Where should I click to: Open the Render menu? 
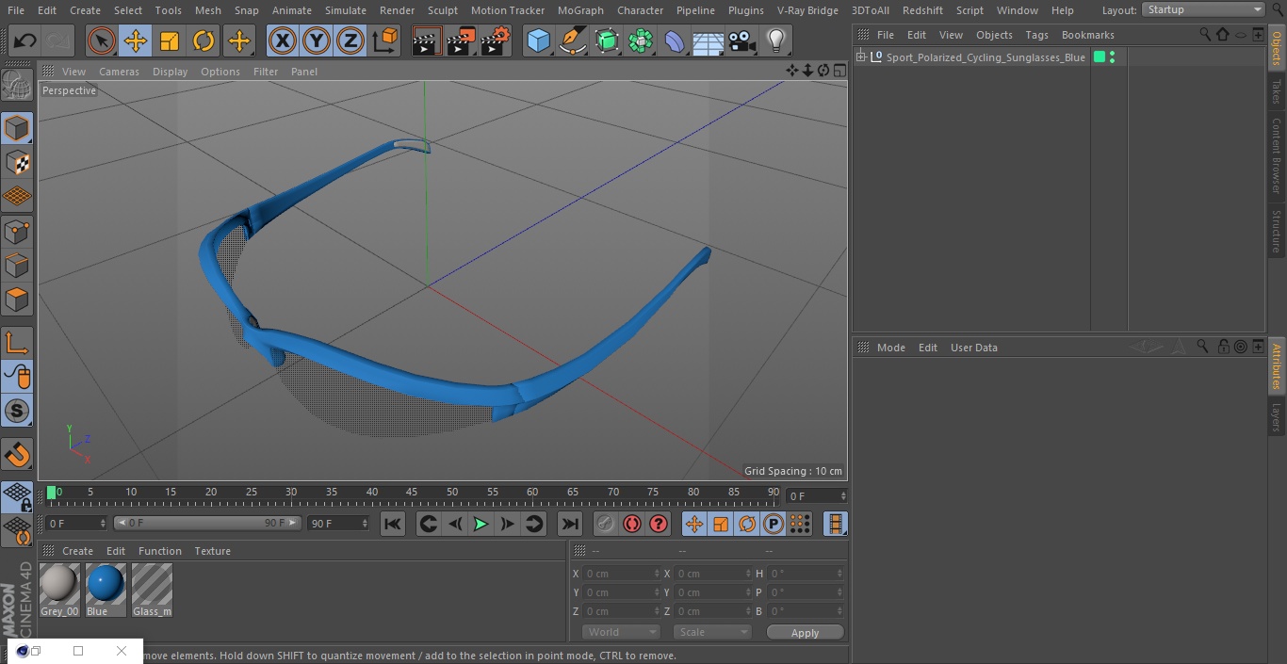398,10
